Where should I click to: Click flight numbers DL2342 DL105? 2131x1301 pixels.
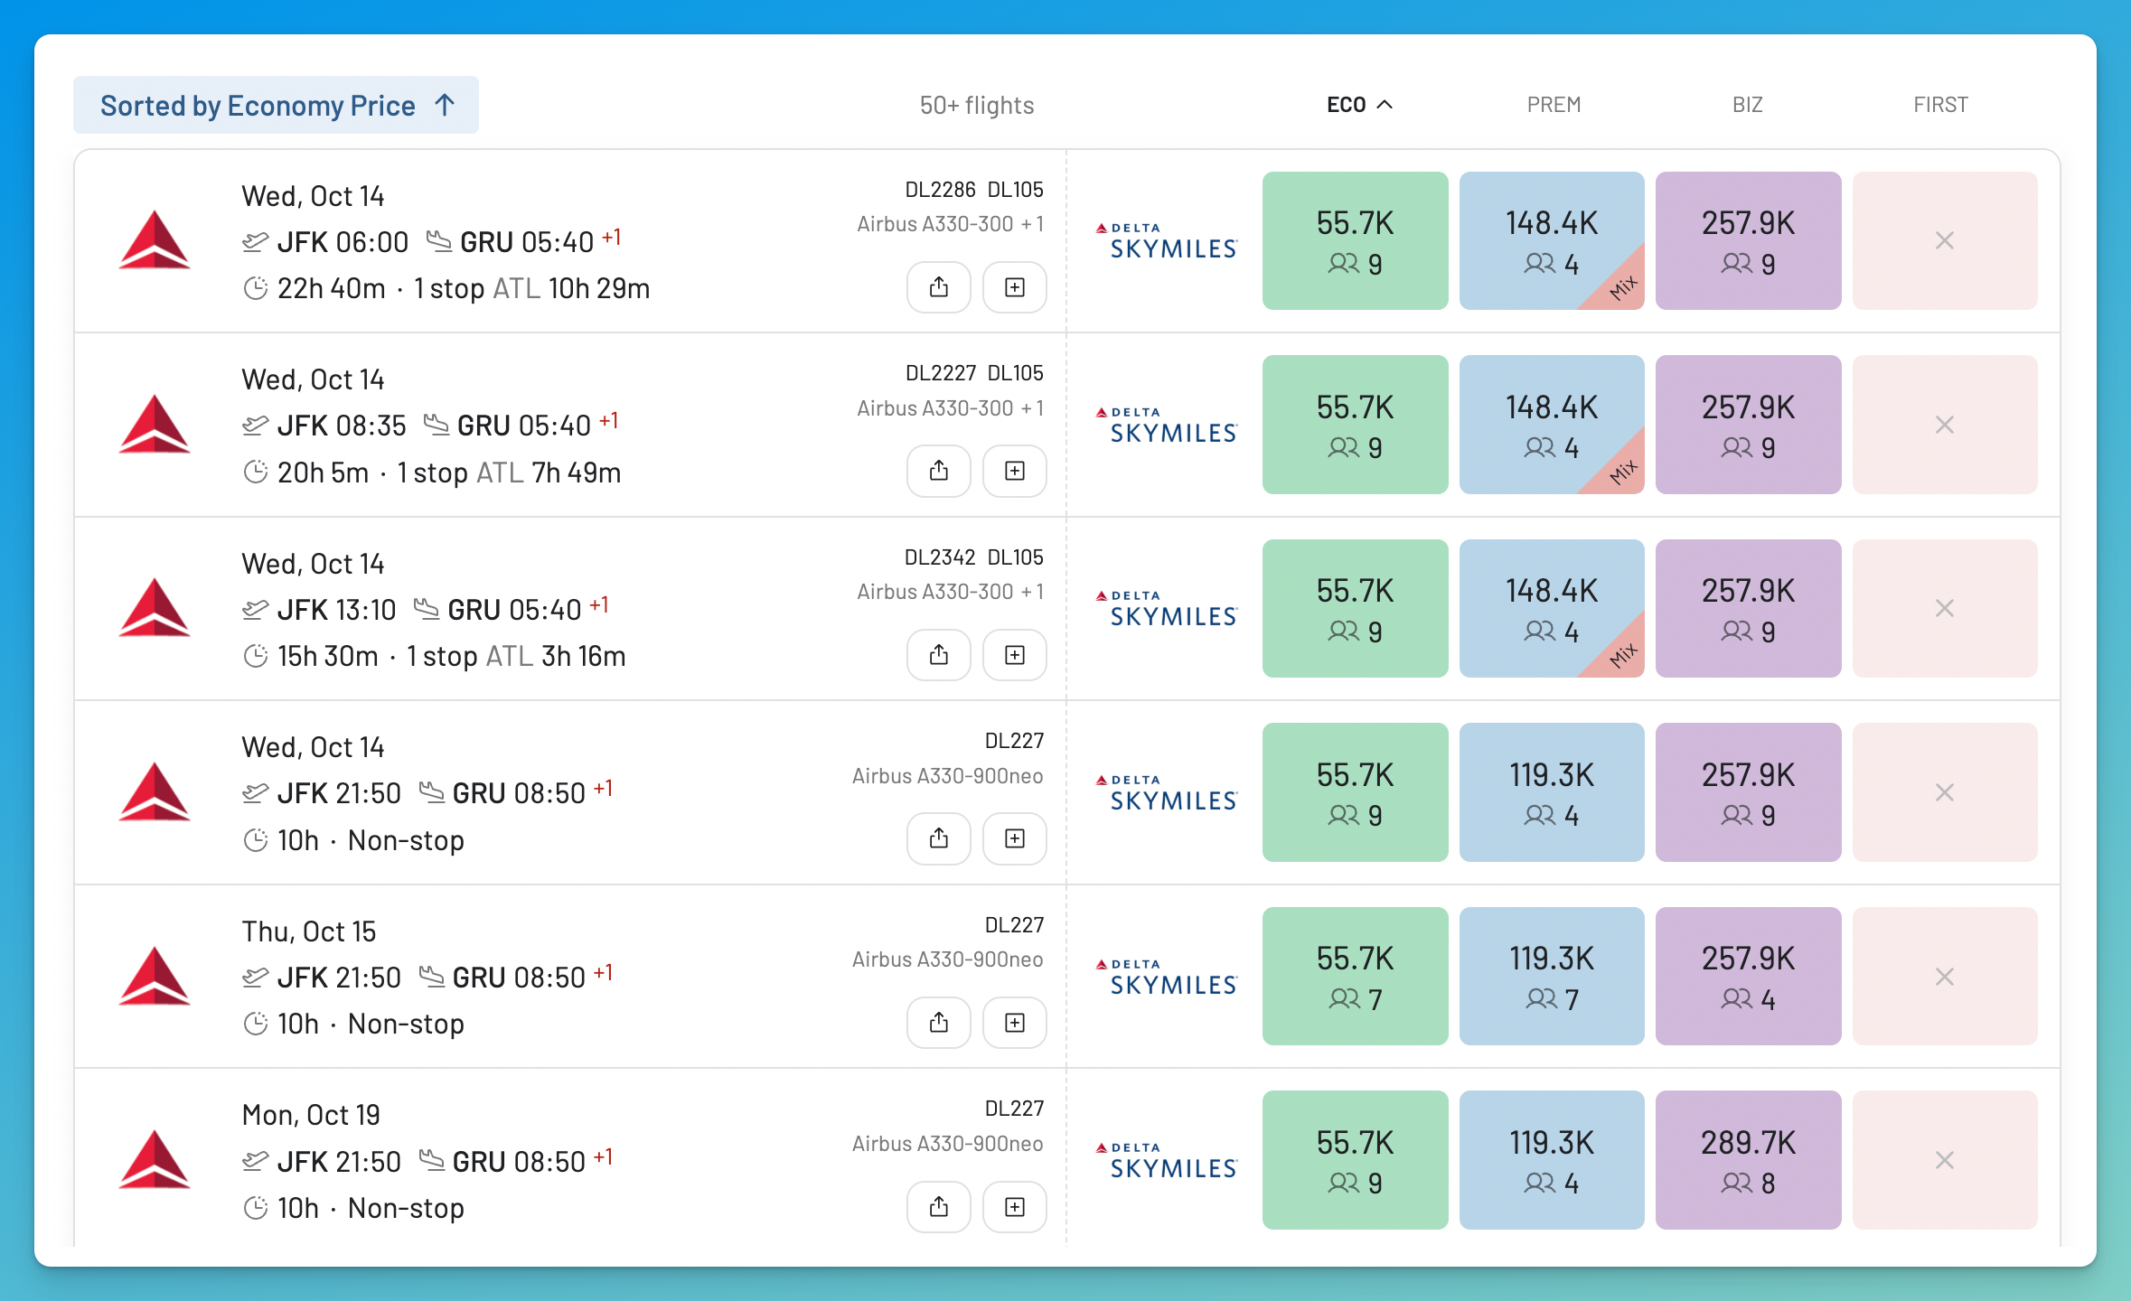973,557
